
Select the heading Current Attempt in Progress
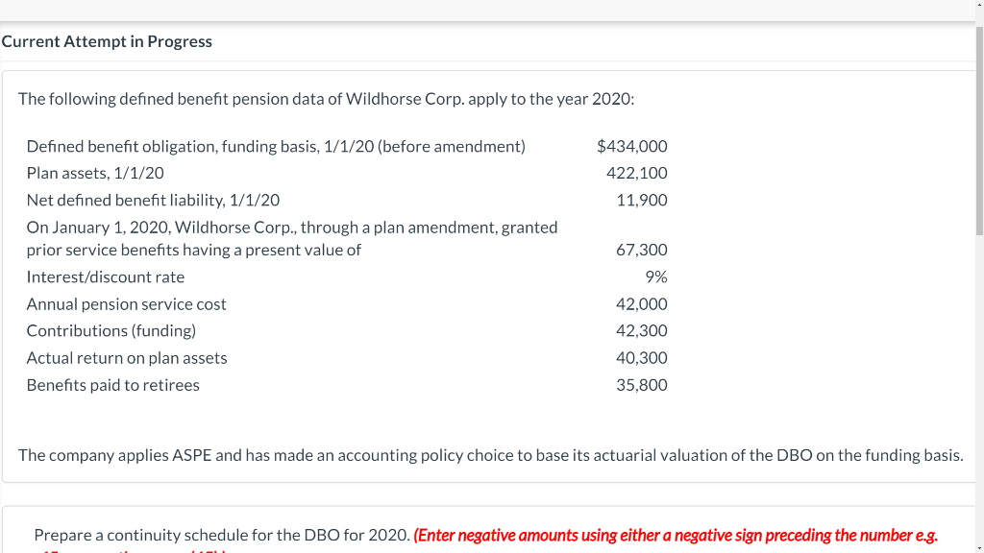(x=108, y=41)
